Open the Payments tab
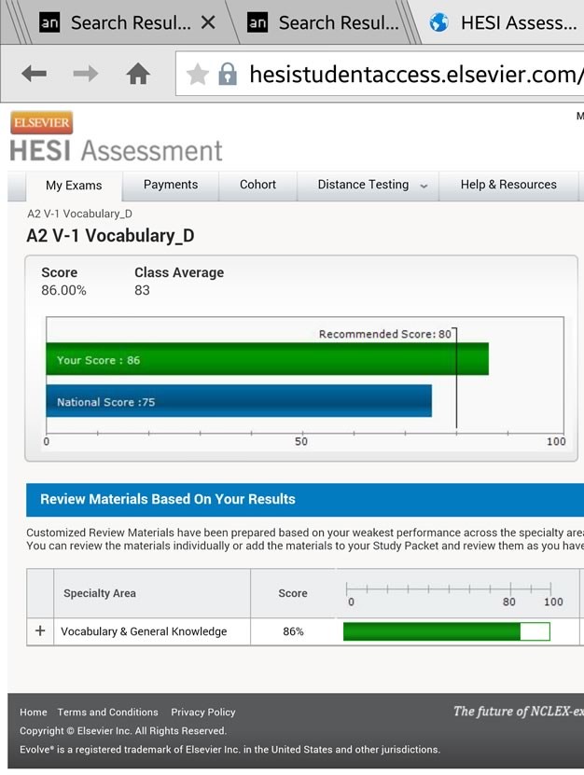 [x=171, y=185]
